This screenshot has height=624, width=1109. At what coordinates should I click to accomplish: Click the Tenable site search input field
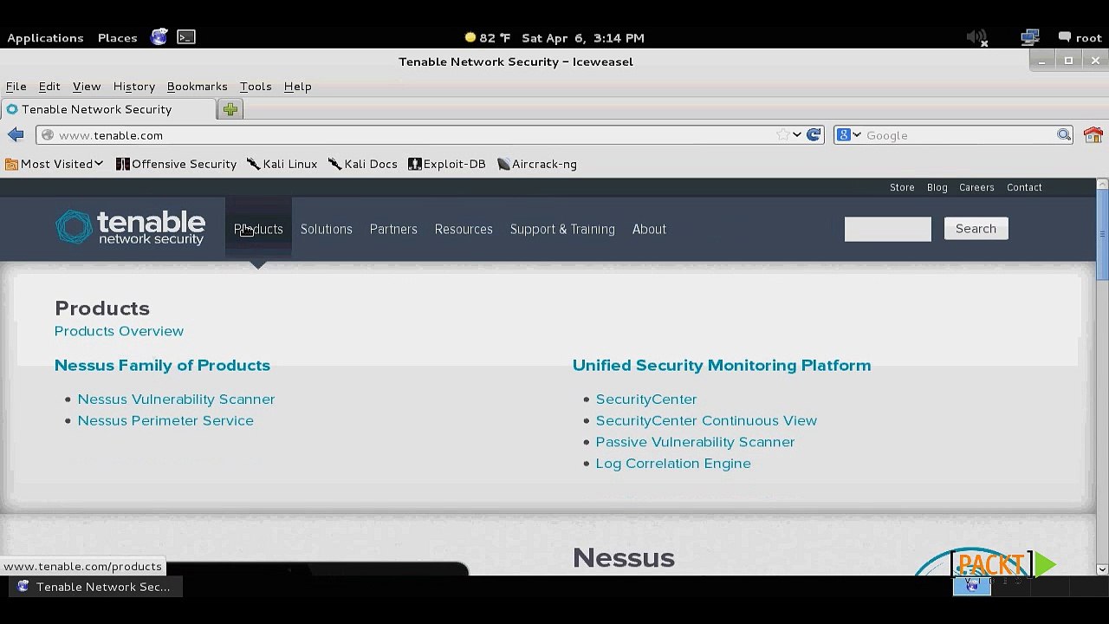point(888,229)
